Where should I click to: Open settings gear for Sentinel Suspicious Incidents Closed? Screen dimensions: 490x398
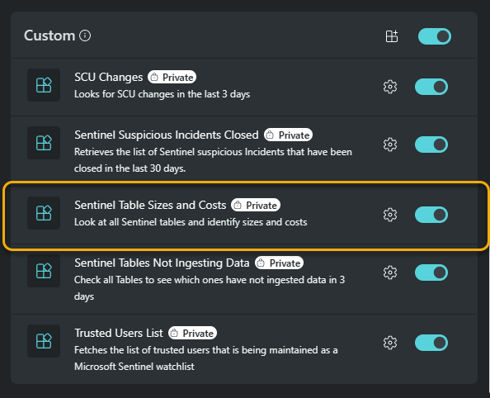(x=390, y=145)
